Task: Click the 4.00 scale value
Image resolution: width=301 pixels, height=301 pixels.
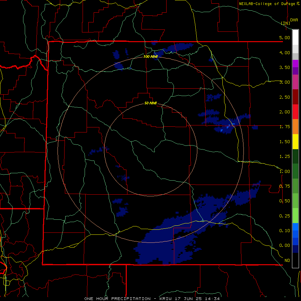Action: coord(285,53)
